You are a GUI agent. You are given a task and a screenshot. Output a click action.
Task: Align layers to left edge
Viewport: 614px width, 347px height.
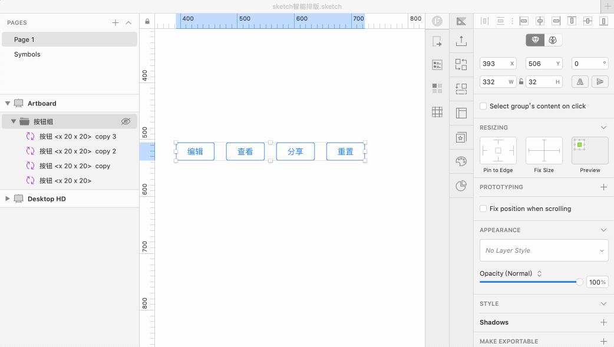(x=524, y=21)
